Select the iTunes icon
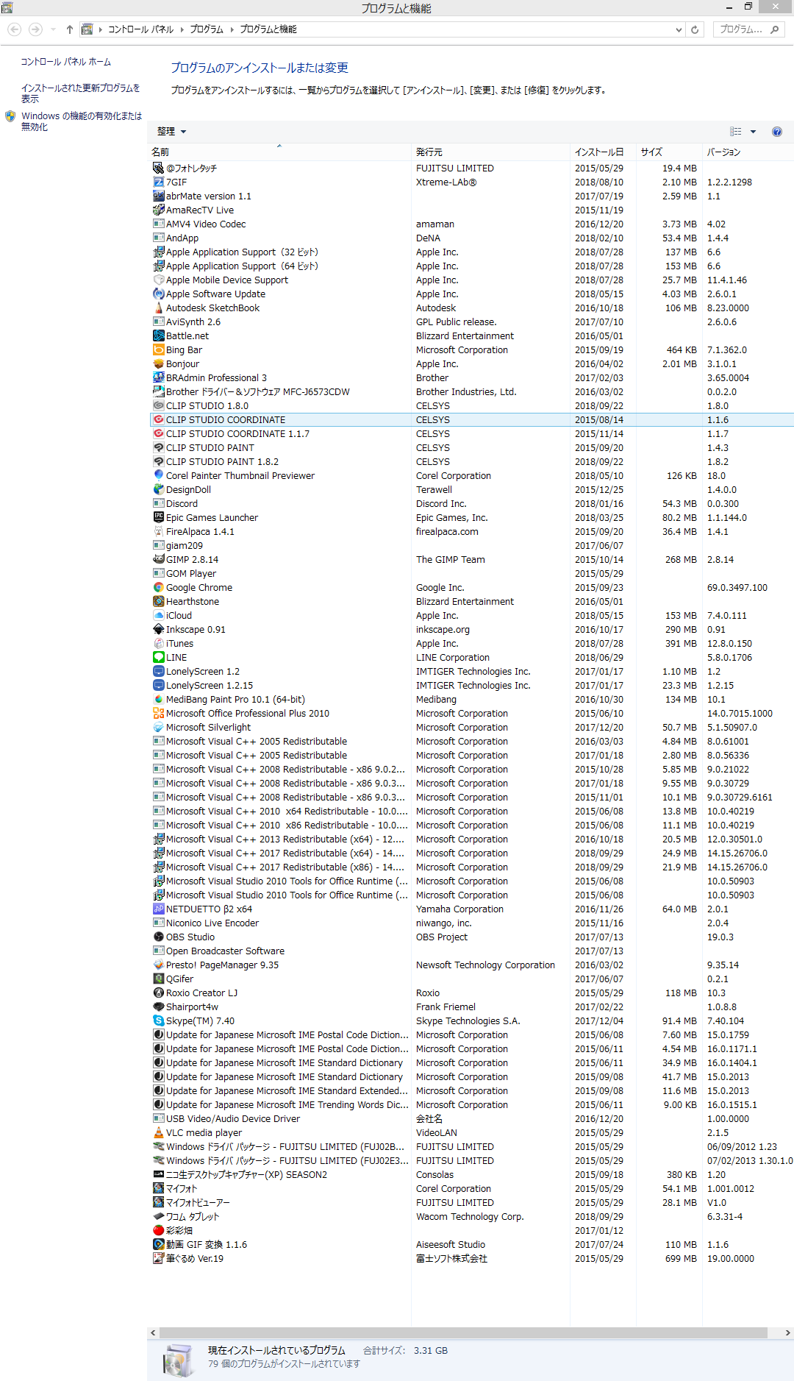The height and width of the screenshot is (1381, 794). point(158,643)
